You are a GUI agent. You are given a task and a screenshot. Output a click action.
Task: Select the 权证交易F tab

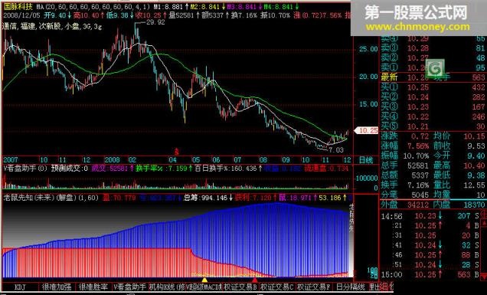point(314,287)
